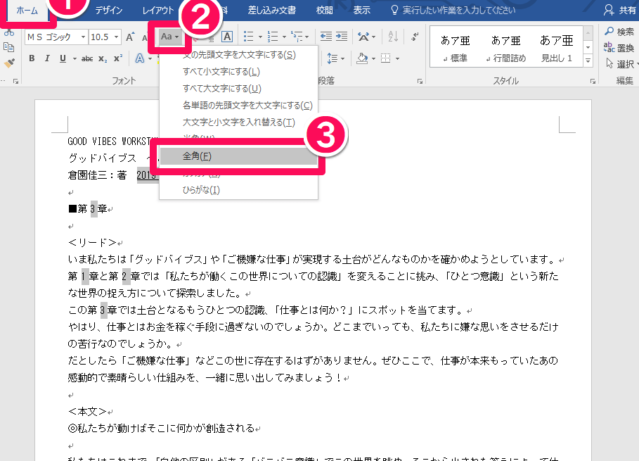Open paragraph group dialog launcher
This screenshot has width=639, height=461.
click(x=420, y=82)
